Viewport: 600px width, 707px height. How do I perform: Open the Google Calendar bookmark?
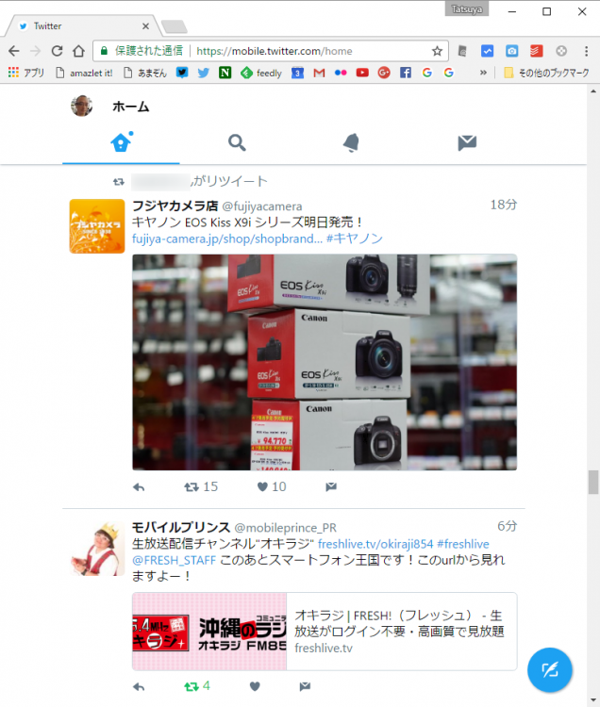[297, 73]
